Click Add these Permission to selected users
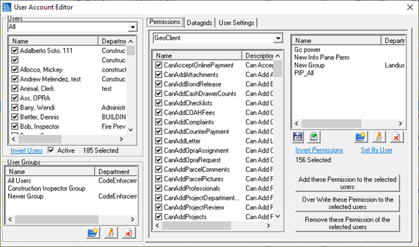This screenshot has width=419, height=247. point(347,183)
